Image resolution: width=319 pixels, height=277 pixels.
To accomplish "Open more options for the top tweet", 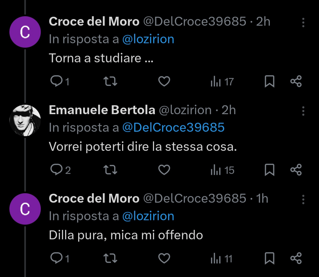I will point(303,22).
